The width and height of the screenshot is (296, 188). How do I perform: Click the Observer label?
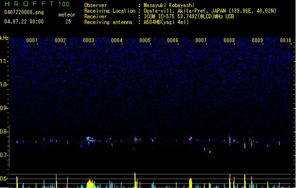tap(96, 5)
